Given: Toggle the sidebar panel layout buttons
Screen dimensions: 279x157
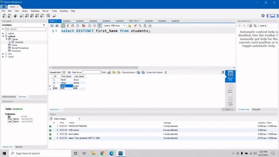Looking at the screenshot, I should [272, 16].
